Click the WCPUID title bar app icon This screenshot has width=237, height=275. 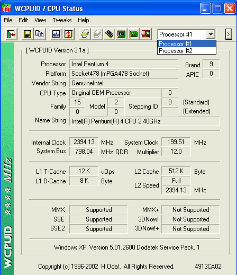pos(6,8)
